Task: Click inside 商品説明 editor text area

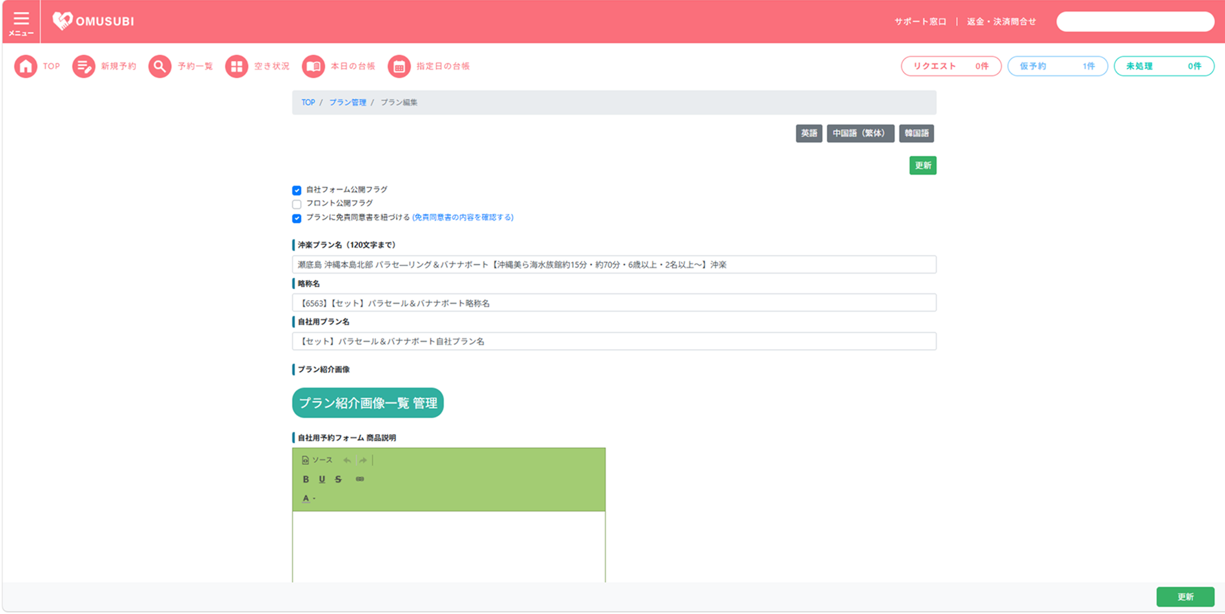Action: 449,547
